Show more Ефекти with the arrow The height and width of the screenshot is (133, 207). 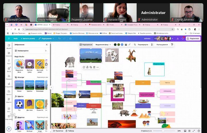47,104
